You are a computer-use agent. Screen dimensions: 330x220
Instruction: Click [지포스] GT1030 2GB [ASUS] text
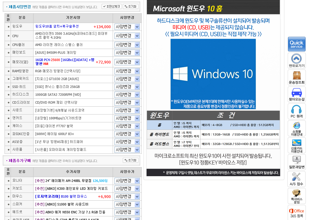(57, 79)
